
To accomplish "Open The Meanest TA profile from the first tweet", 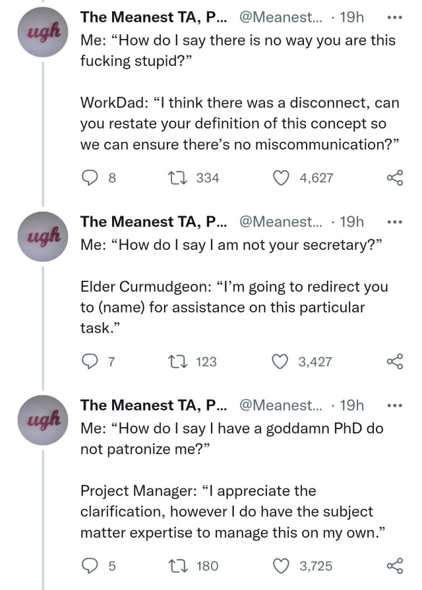I will click(x=155, y=17).
